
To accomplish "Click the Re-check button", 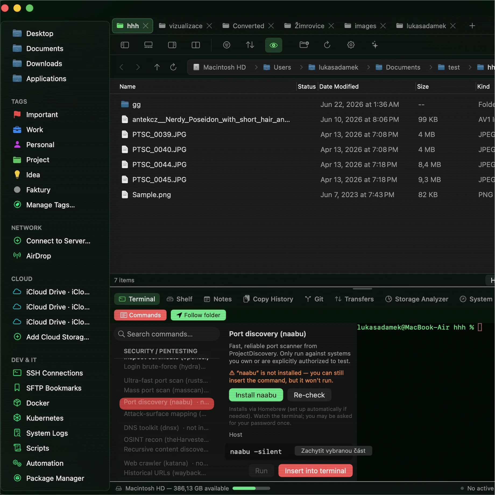I will click(309, 395).
